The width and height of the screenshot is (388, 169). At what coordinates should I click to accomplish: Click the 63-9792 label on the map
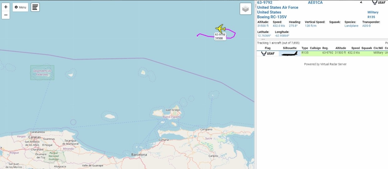(x=220, y=34)
